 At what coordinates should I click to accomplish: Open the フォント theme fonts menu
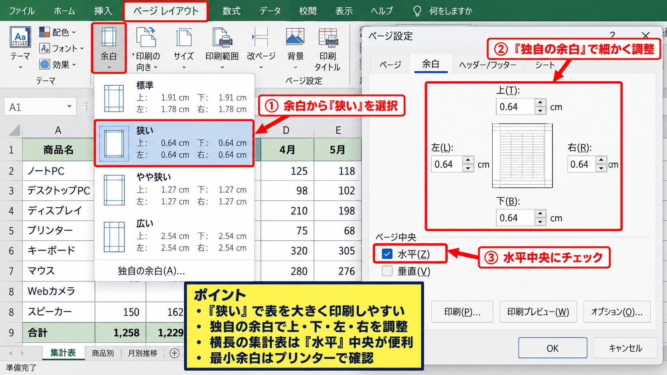[x=62, y=48]
